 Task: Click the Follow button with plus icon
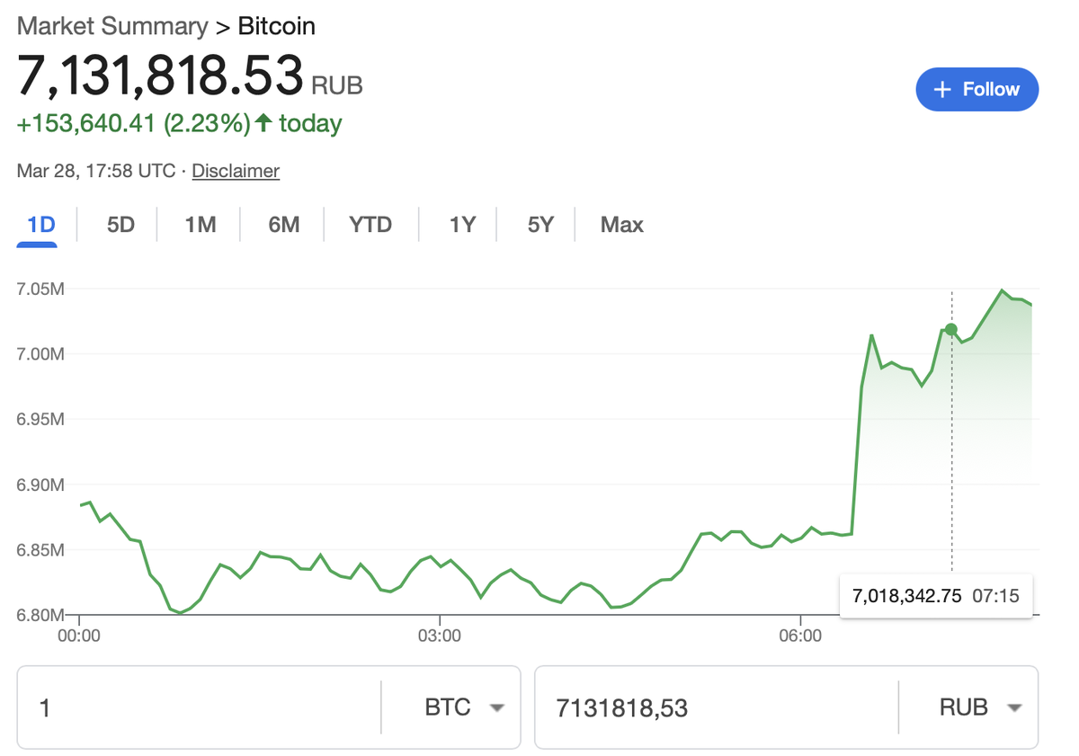pyautogui.click(x=976, y=89)
